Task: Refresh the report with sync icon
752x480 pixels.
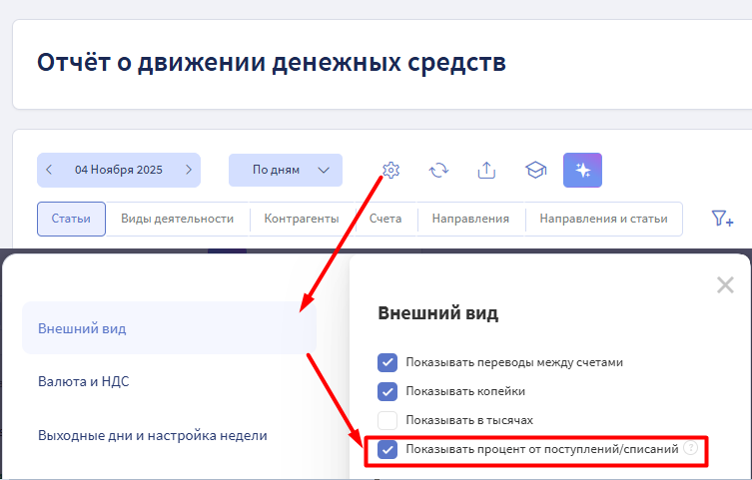Action: pos(438,170)
